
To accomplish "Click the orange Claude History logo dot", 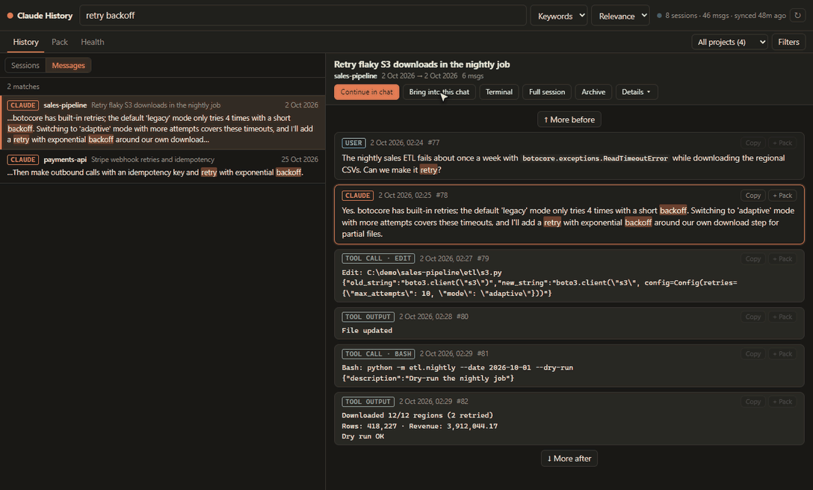I will pyautogui.click(x=10, y=16).
